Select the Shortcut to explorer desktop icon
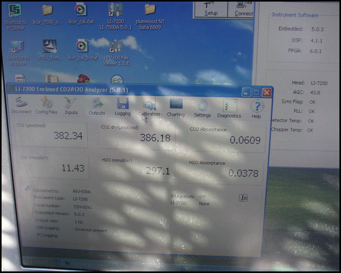This screenshot has width=341, height=273. coord(18,52)
